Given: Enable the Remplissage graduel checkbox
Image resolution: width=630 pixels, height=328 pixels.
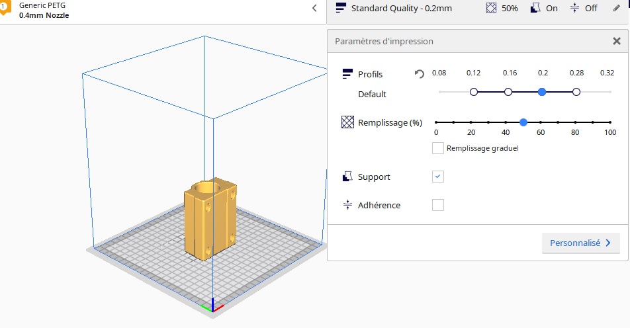Looking at the screenshot, I should (x=437, y=148).
